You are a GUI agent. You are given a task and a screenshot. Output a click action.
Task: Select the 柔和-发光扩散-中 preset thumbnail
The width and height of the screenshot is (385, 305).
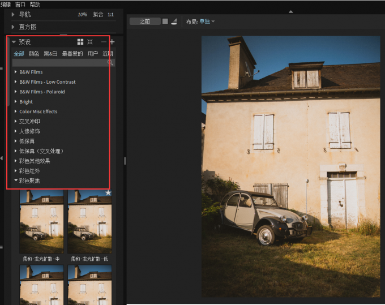coord(41,222)
